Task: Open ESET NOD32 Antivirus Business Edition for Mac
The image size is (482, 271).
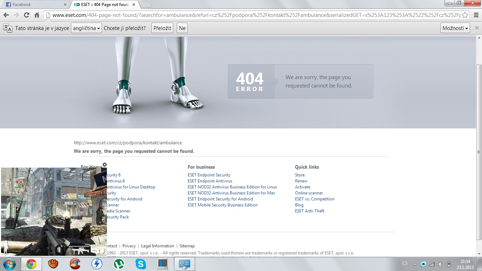Action: tap(231, 193)
